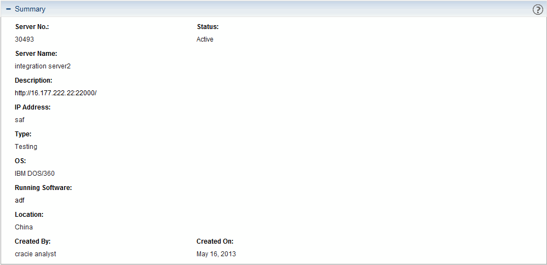Click the Summary panel header title
The width and height of the screenshot is (547, 265).
[30, 9]
